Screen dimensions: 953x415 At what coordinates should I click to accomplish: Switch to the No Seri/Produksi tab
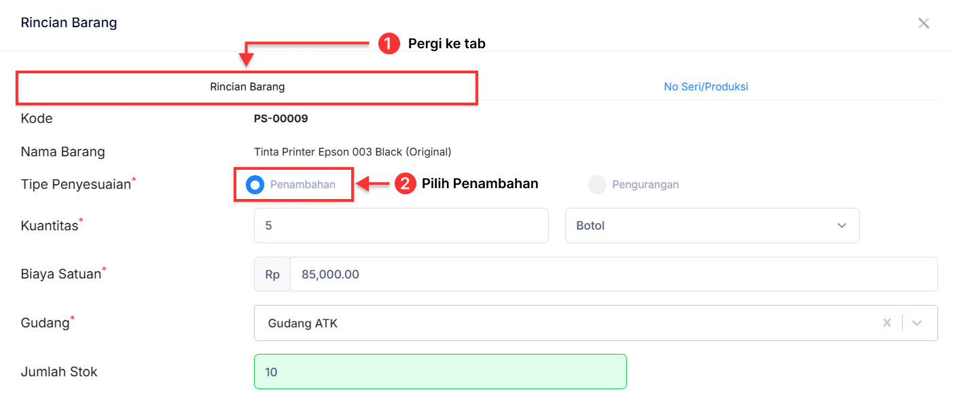coord(706,86)
